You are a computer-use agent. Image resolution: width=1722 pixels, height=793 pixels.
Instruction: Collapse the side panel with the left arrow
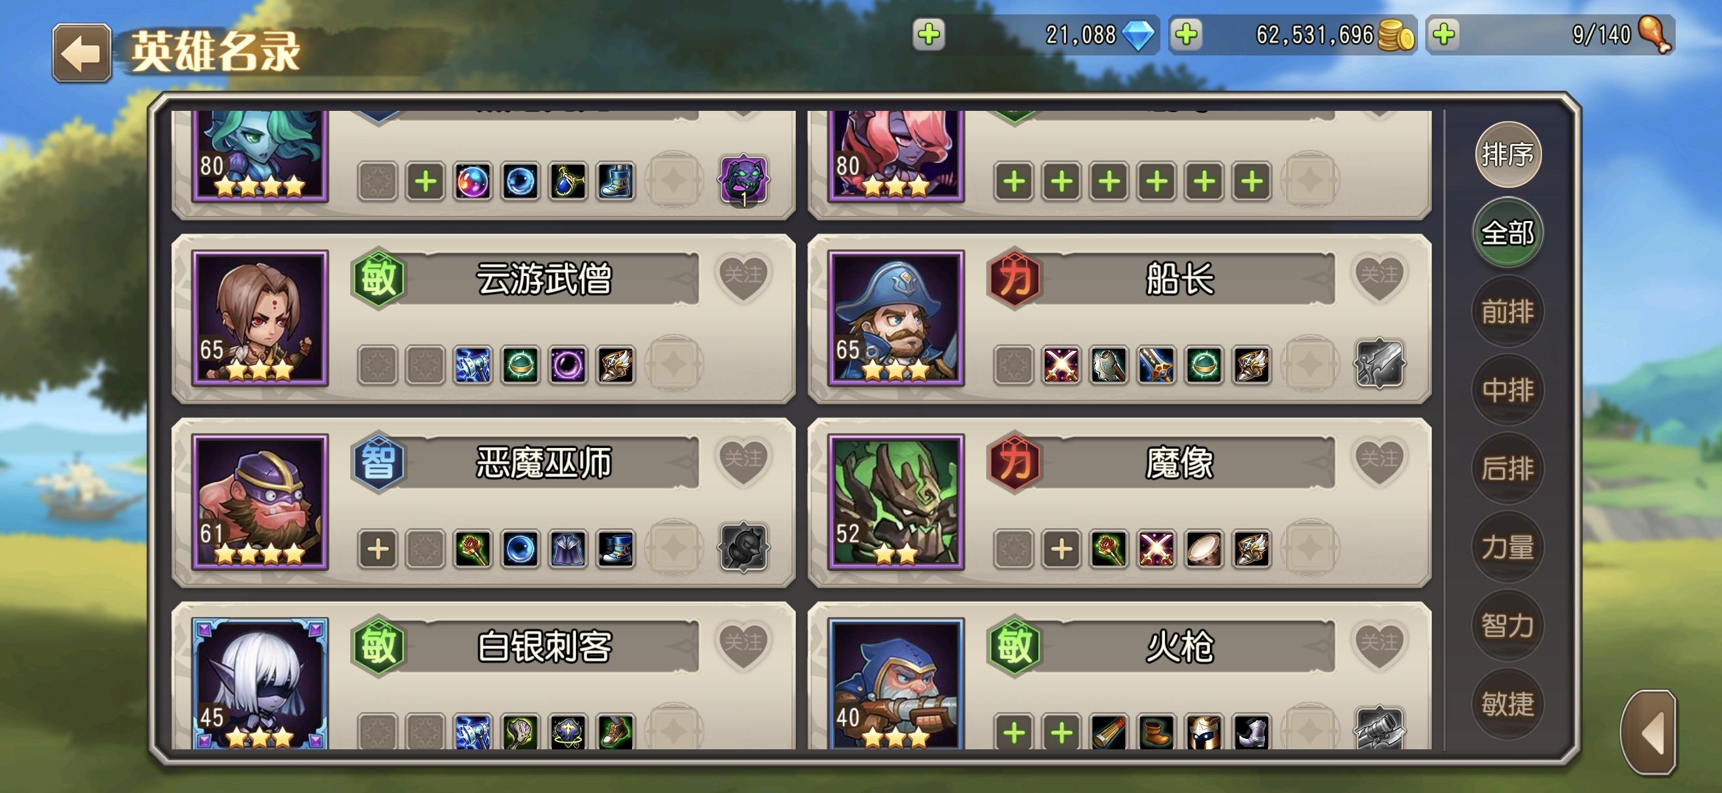[x=1648, y=733]
